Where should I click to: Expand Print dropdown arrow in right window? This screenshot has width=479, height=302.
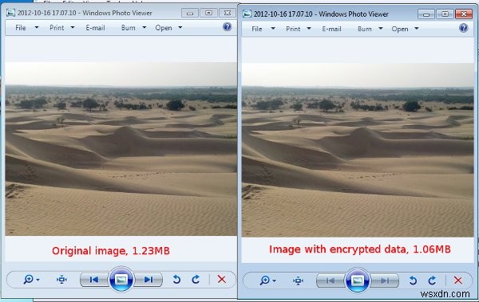tap(309, 29)
